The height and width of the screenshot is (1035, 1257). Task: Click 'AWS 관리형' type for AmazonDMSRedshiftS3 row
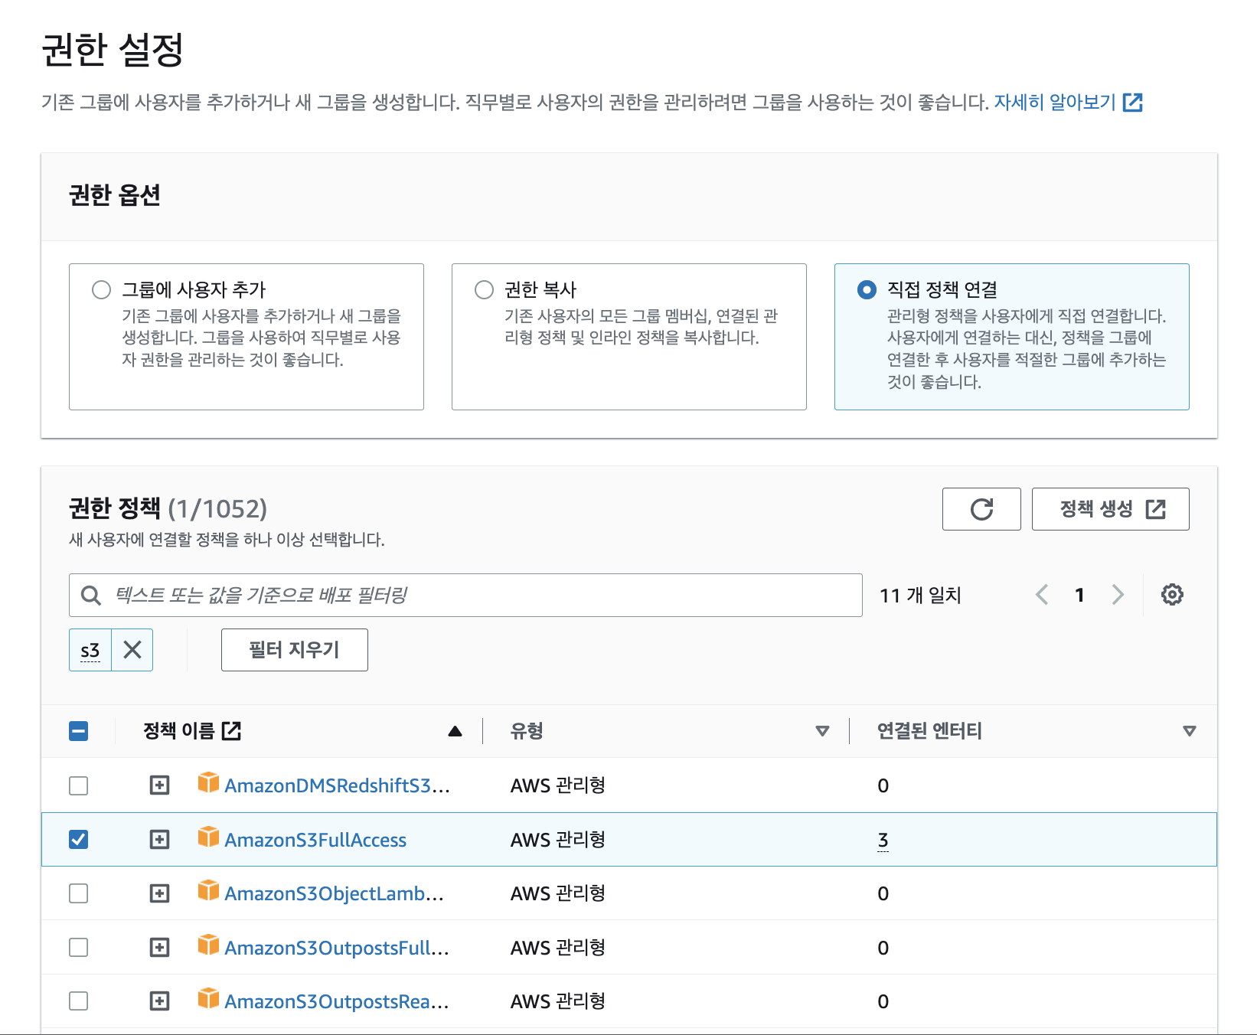(x=558, y=785)
